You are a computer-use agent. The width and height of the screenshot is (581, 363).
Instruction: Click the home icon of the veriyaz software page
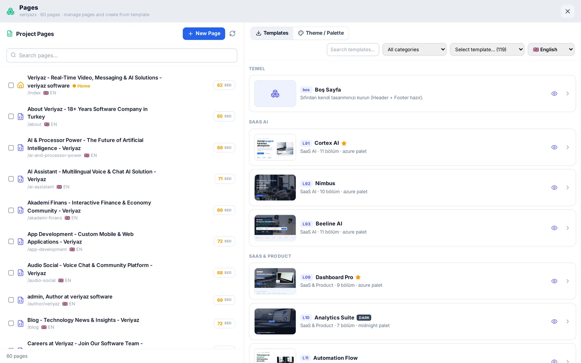pos(21,85)
